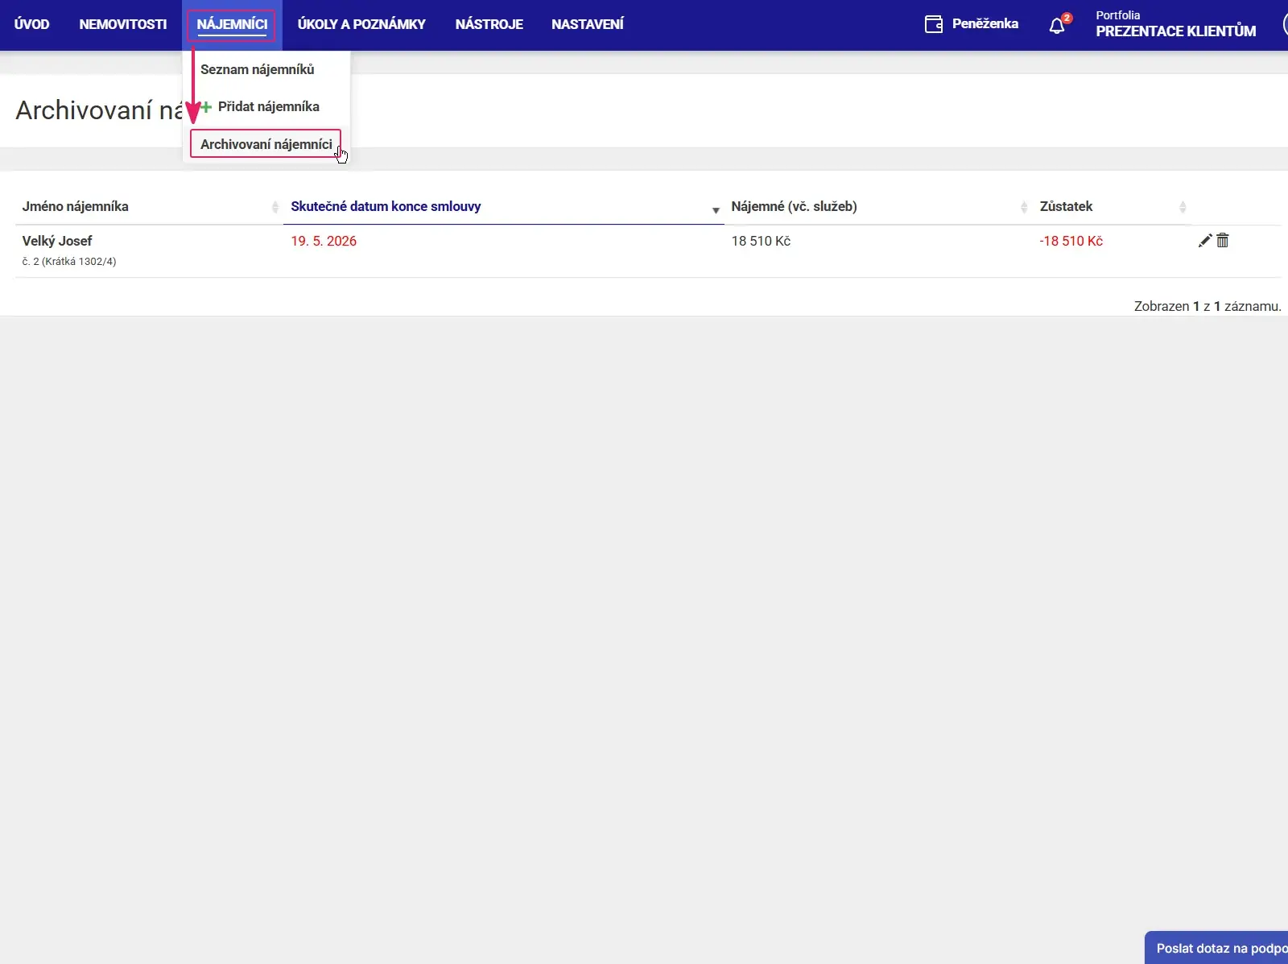Open the NEMOVITOSTI menu
Viewport: 1288px width, 964px height.
pyautogui.click(x=123, y=24)
